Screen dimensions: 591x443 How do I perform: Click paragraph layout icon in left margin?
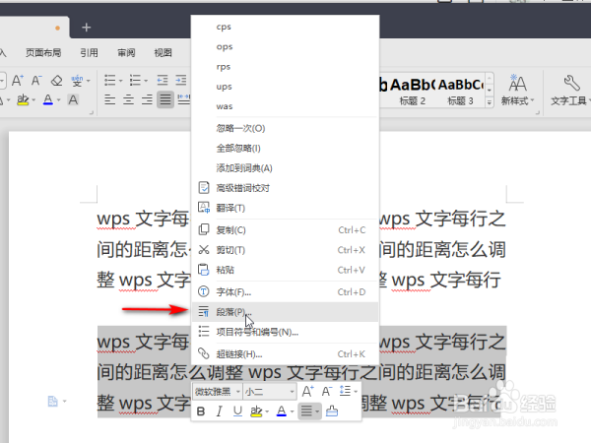[53, 402]
